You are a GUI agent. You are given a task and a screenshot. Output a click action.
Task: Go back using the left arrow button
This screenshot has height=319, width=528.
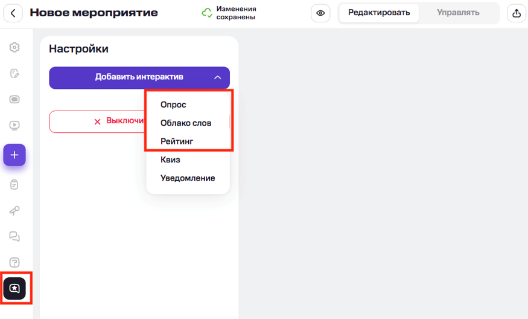point(13,13)
